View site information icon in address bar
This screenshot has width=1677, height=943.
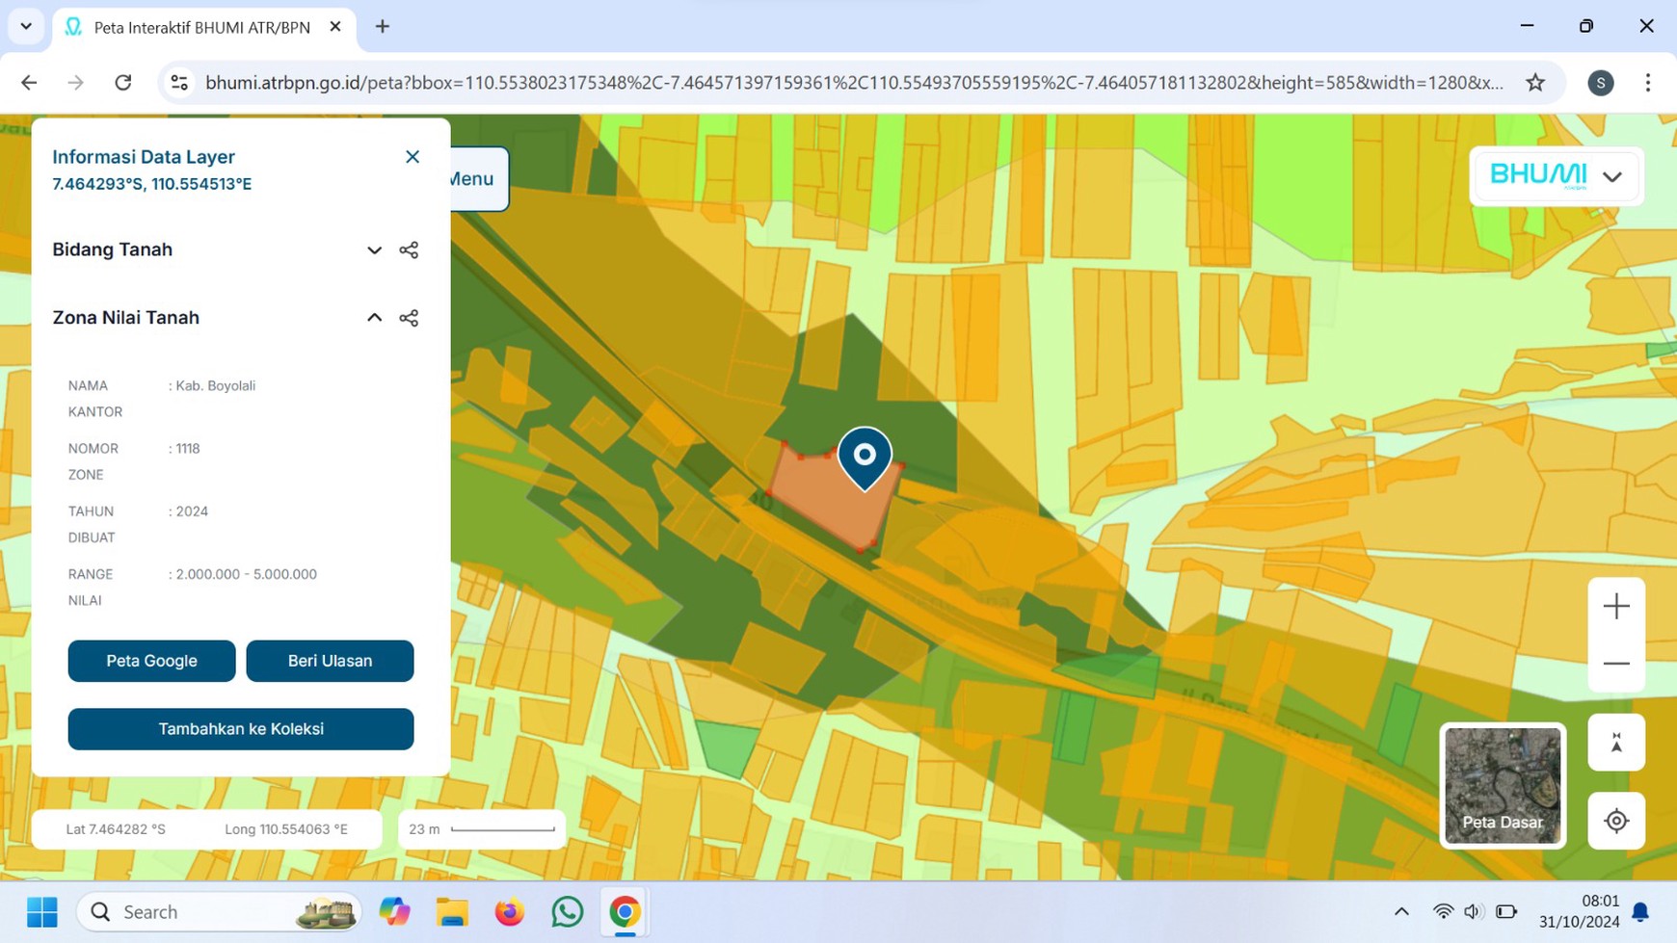[179, 83]
